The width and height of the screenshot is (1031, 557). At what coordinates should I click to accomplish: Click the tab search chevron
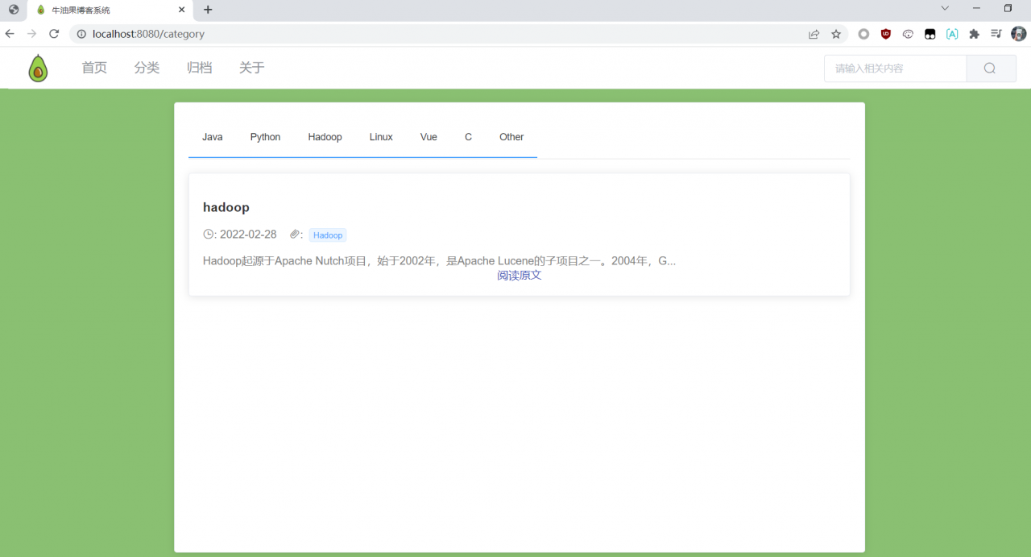point(945,8)
